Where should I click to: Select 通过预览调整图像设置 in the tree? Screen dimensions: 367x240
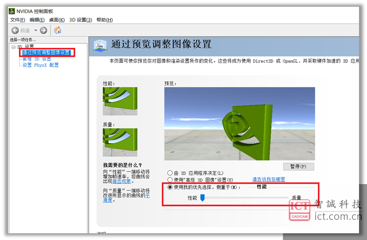(x=46, y=53)
